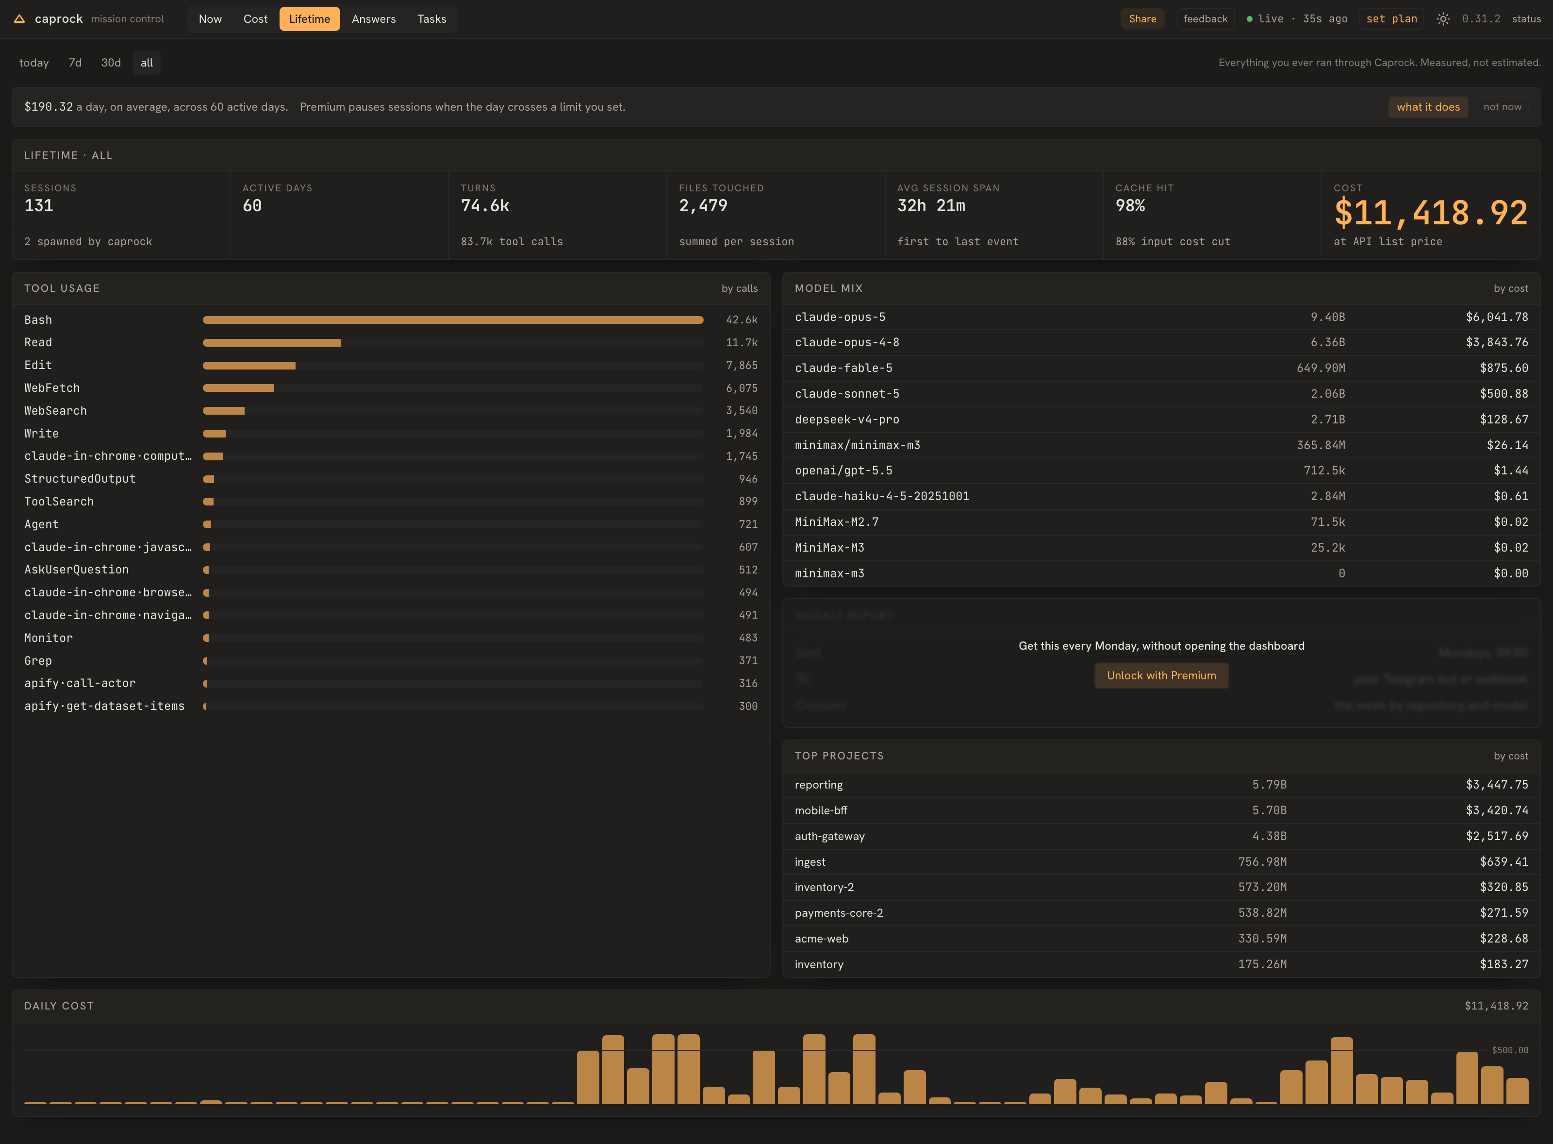1553x1144 pixels.
Task: Switch to the Cost tab
Action: pyautogui.click(x=255, y=19)
